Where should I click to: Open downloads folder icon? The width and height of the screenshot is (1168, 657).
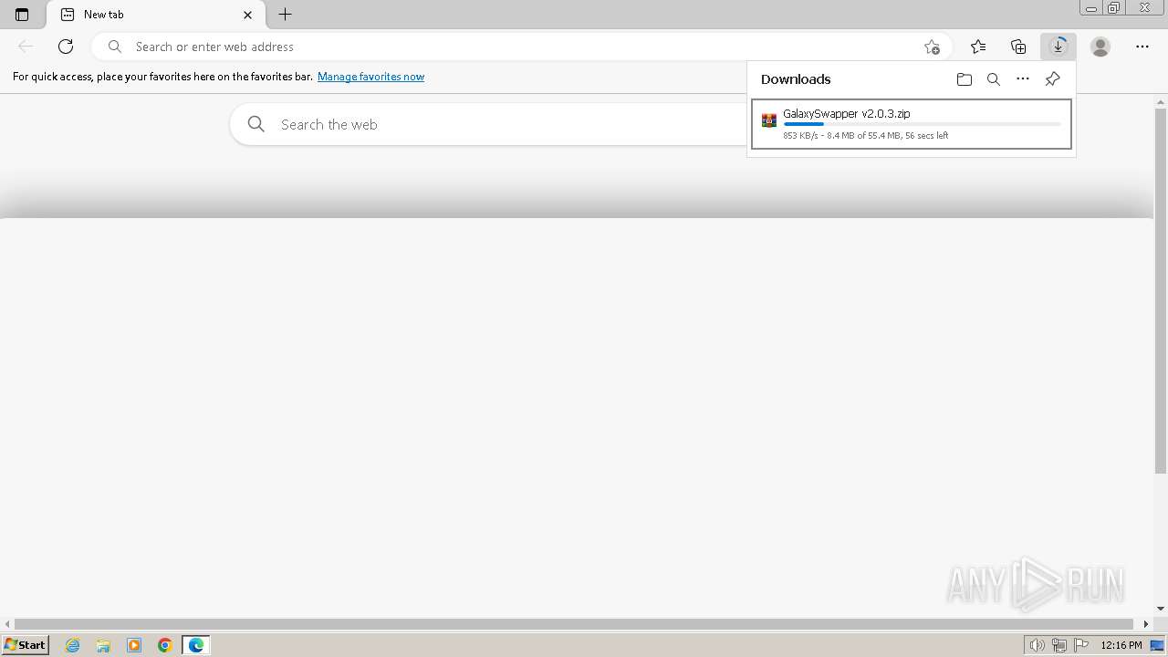tap(965, 79)
